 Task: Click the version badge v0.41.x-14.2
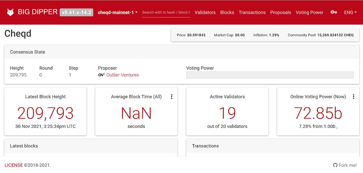point(76,12)
